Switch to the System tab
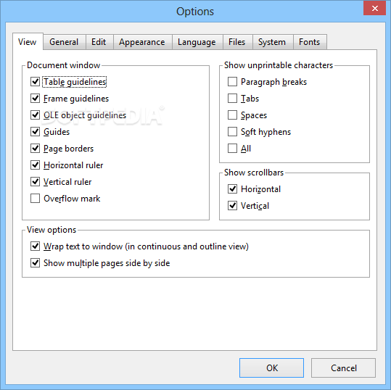Image resolution: width=391 pixels, height=390 pixels. [272, 42]
